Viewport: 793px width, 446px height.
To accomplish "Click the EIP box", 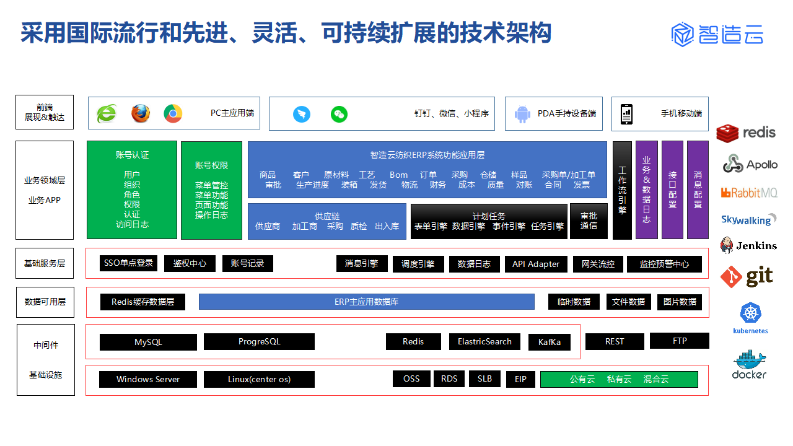I will pos(520,379).
